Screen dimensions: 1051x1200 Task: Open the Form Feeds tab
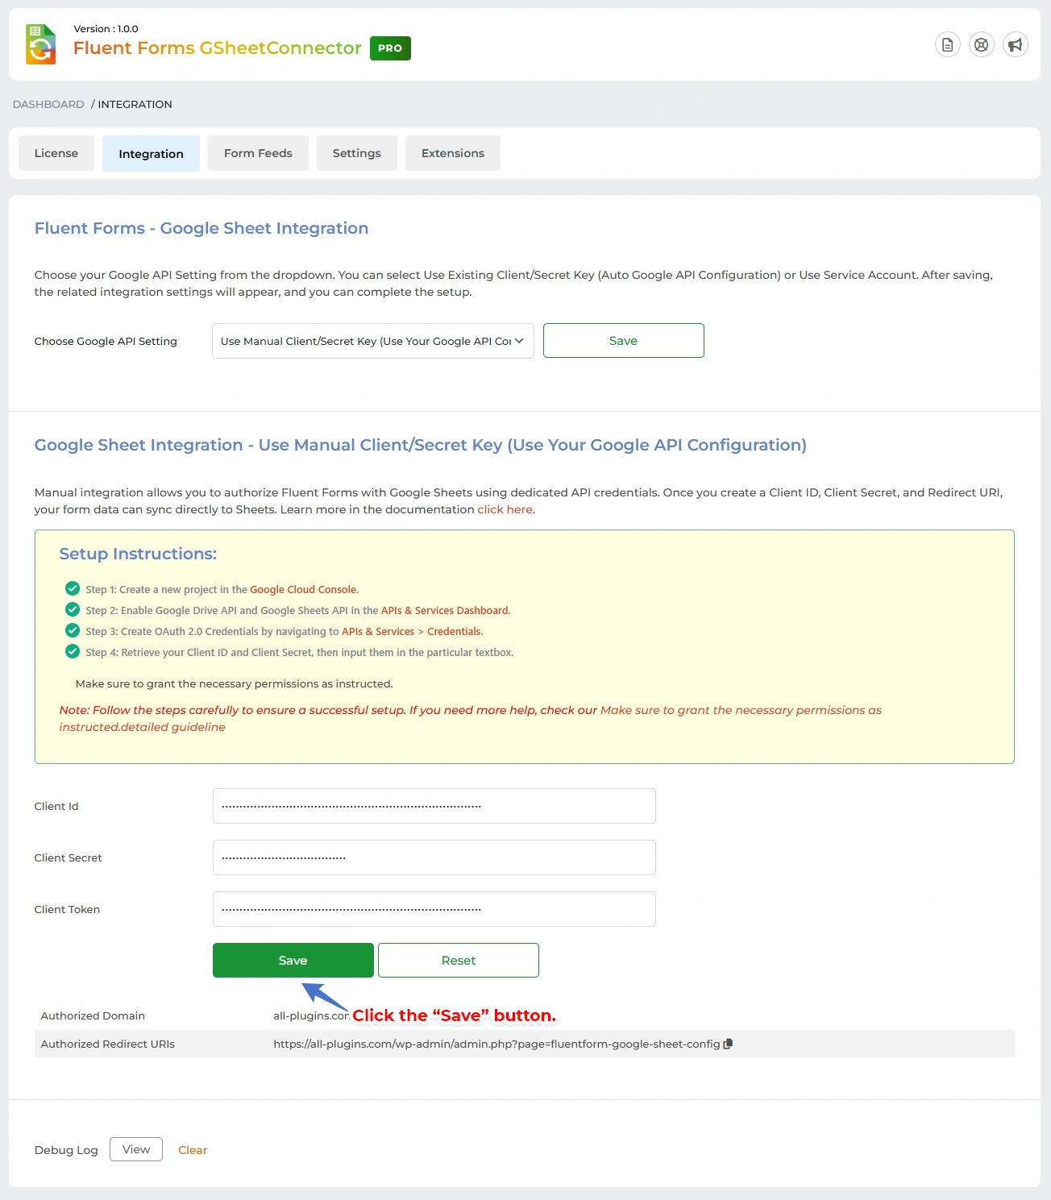(258, 153)
